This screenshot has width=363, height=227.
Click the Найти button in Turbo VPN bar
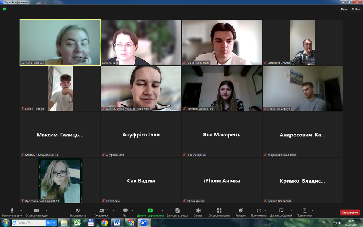tap(51, 223)
